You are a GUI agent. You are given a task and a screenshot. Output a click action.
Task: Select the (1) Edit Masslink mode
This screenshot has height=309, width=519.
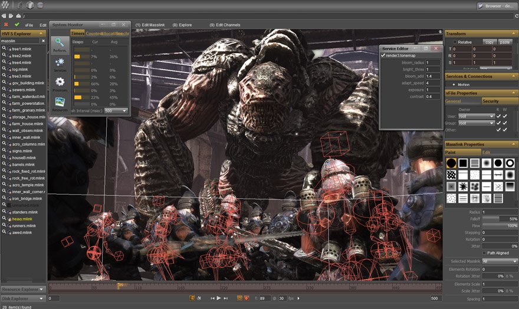click(150, 25)
